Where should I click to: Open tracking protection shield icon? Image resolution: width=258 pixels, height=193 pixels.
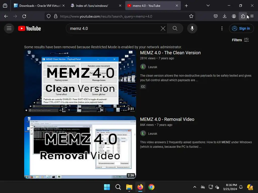49,16
